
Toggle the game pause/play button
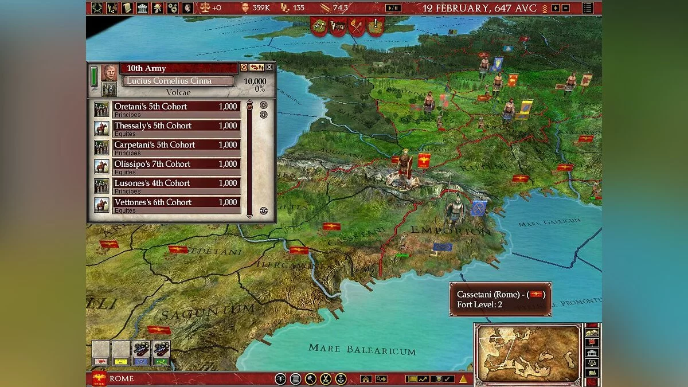[393, 8]
